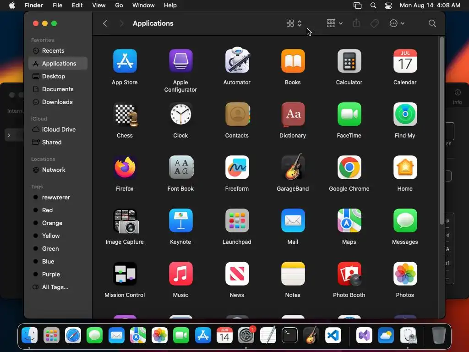
Task: Open All Tags… in the sidebar
Action: tap(58, 287)
